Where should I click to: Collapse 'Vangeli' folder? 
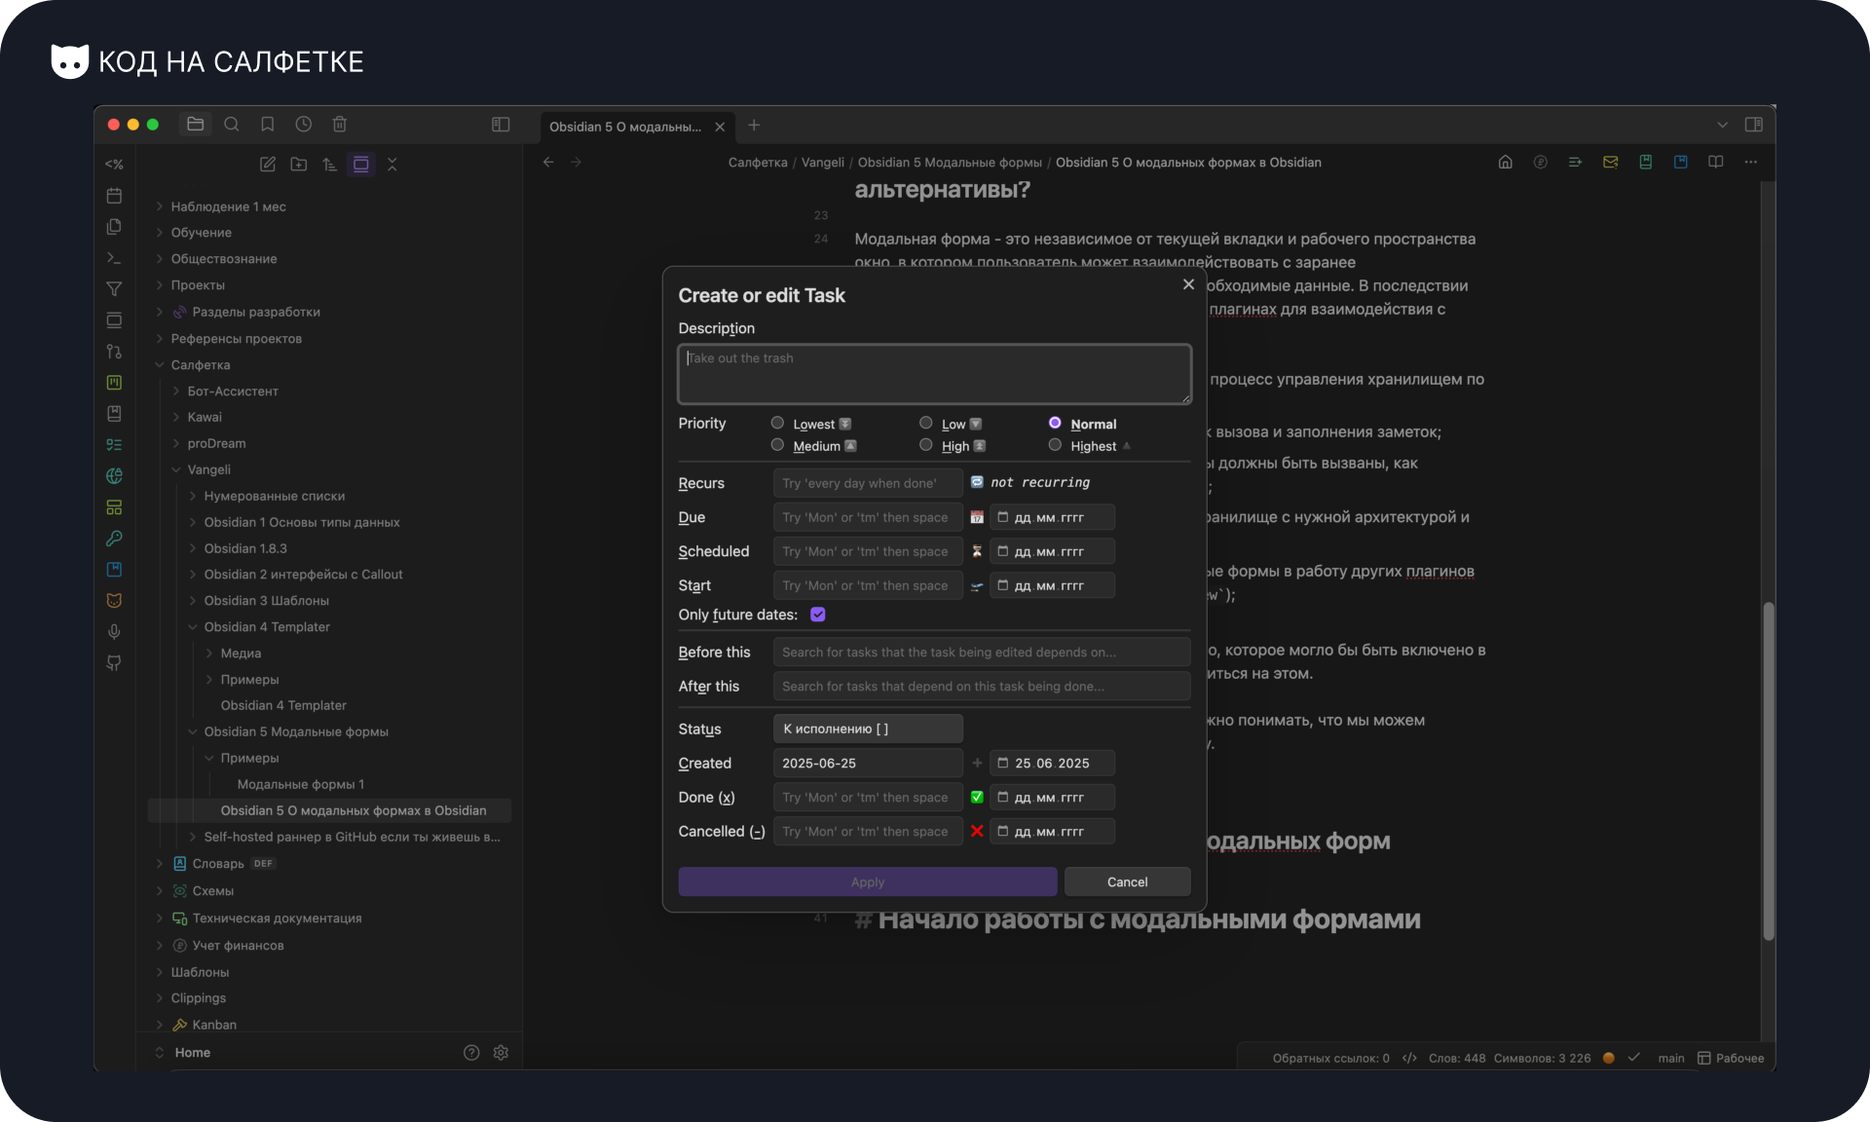click(x=176, y=469)
